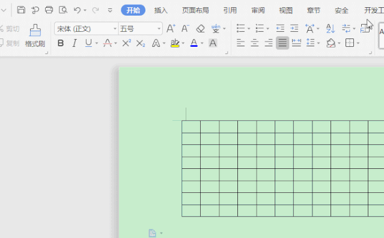Click the 剪切 cut button
The width and height of the screenshot is (384, 238).
pos(10,29)
